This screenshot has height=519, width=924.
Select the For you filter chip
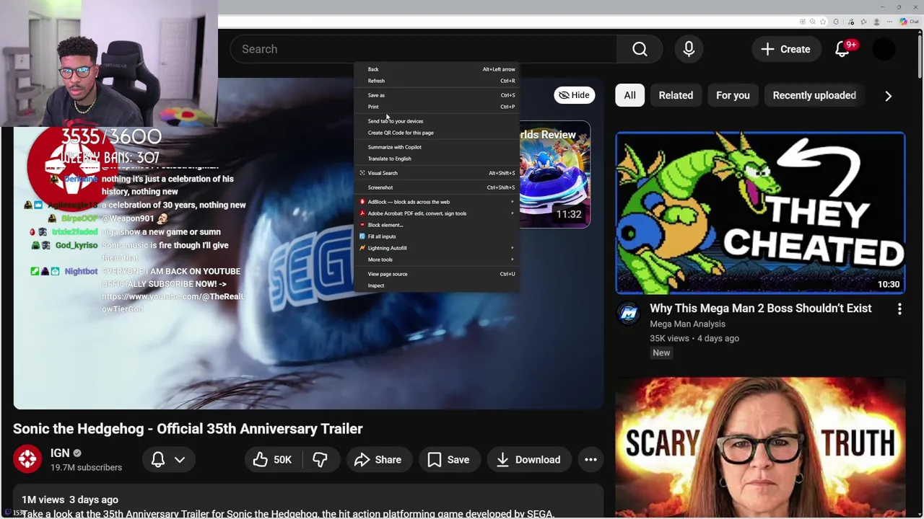point(733,95)
